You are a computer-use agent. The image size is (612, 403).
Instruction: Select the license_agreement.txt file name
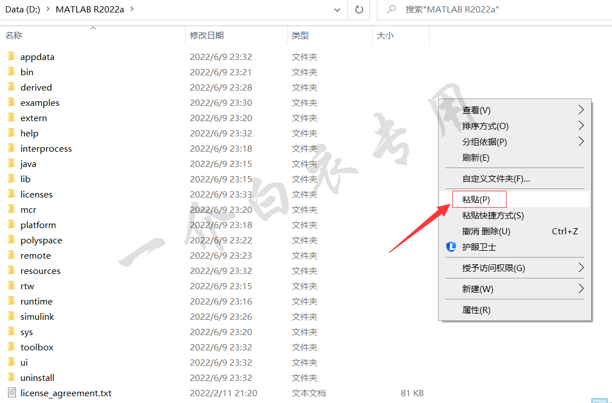66,393
